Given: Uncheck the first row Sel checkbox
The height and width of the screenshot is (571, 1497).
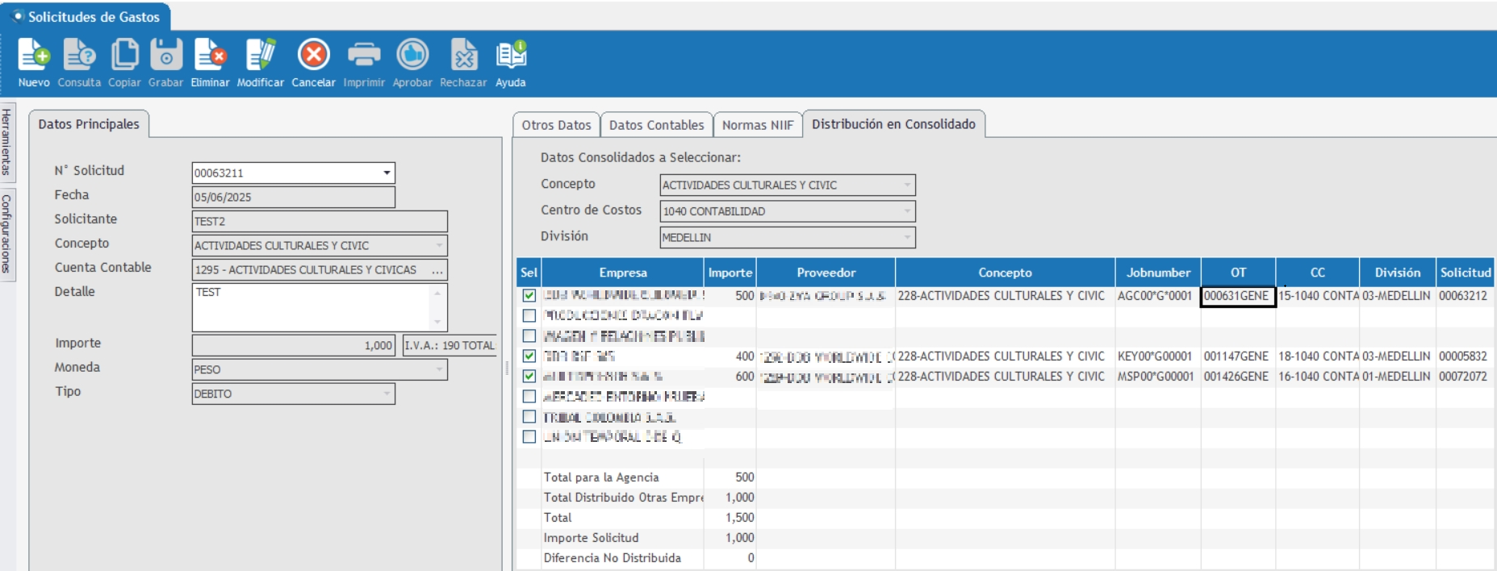Looking at the screenshot, I should click(x=529, y=296).
